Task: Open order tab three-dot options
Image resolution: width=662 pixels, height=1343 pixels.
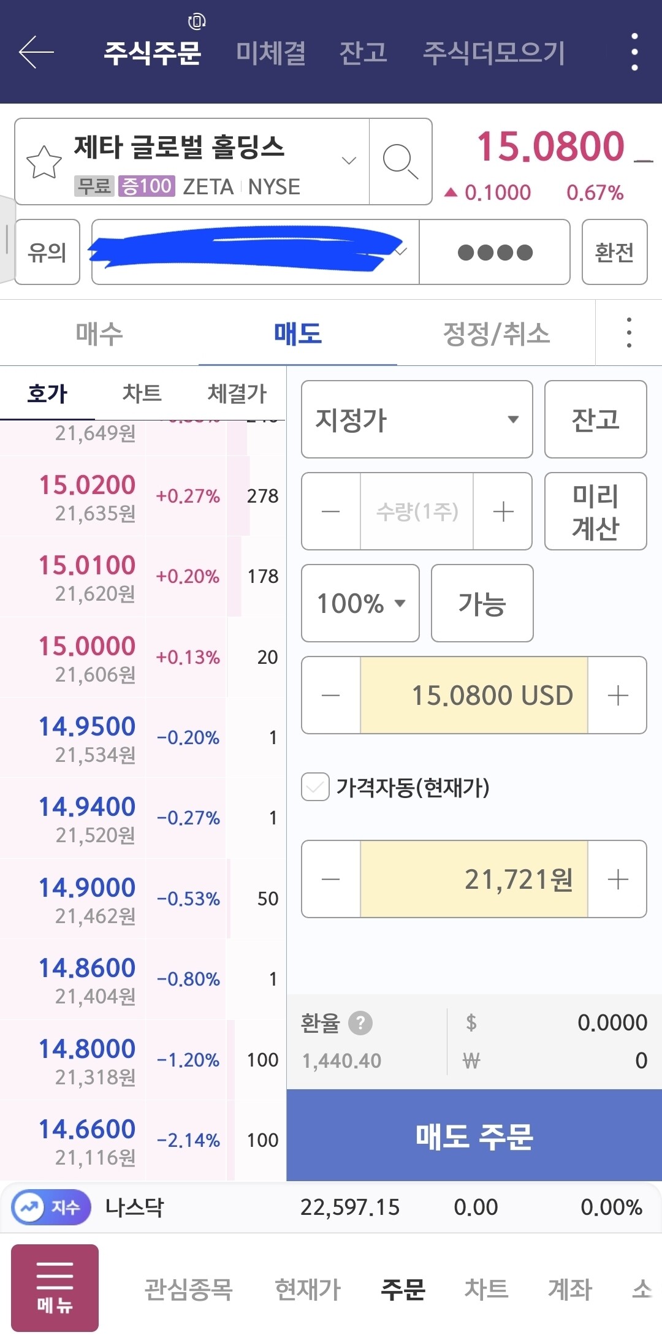Action: (629, 333)
